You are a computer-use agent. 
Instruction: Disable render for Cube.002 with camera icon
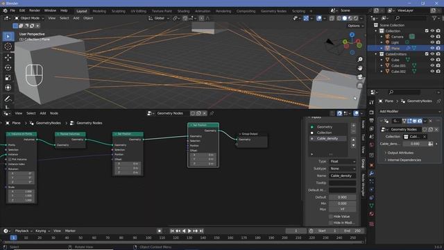pyautogui.click(x=438, y=72)
